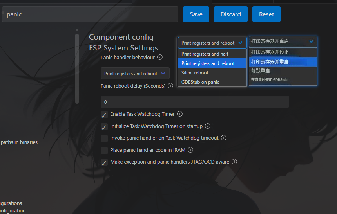Focus the search field containing panic
Screen dimensions: 337x214
coord(90,14)
